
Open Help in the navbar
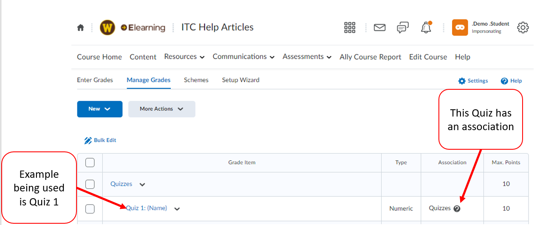coord(463,57)
